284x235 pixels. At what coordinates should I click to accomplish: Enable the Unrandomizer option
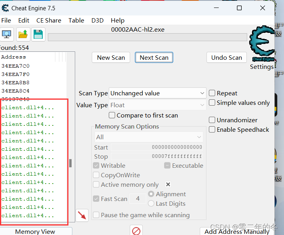click(212, 120)
